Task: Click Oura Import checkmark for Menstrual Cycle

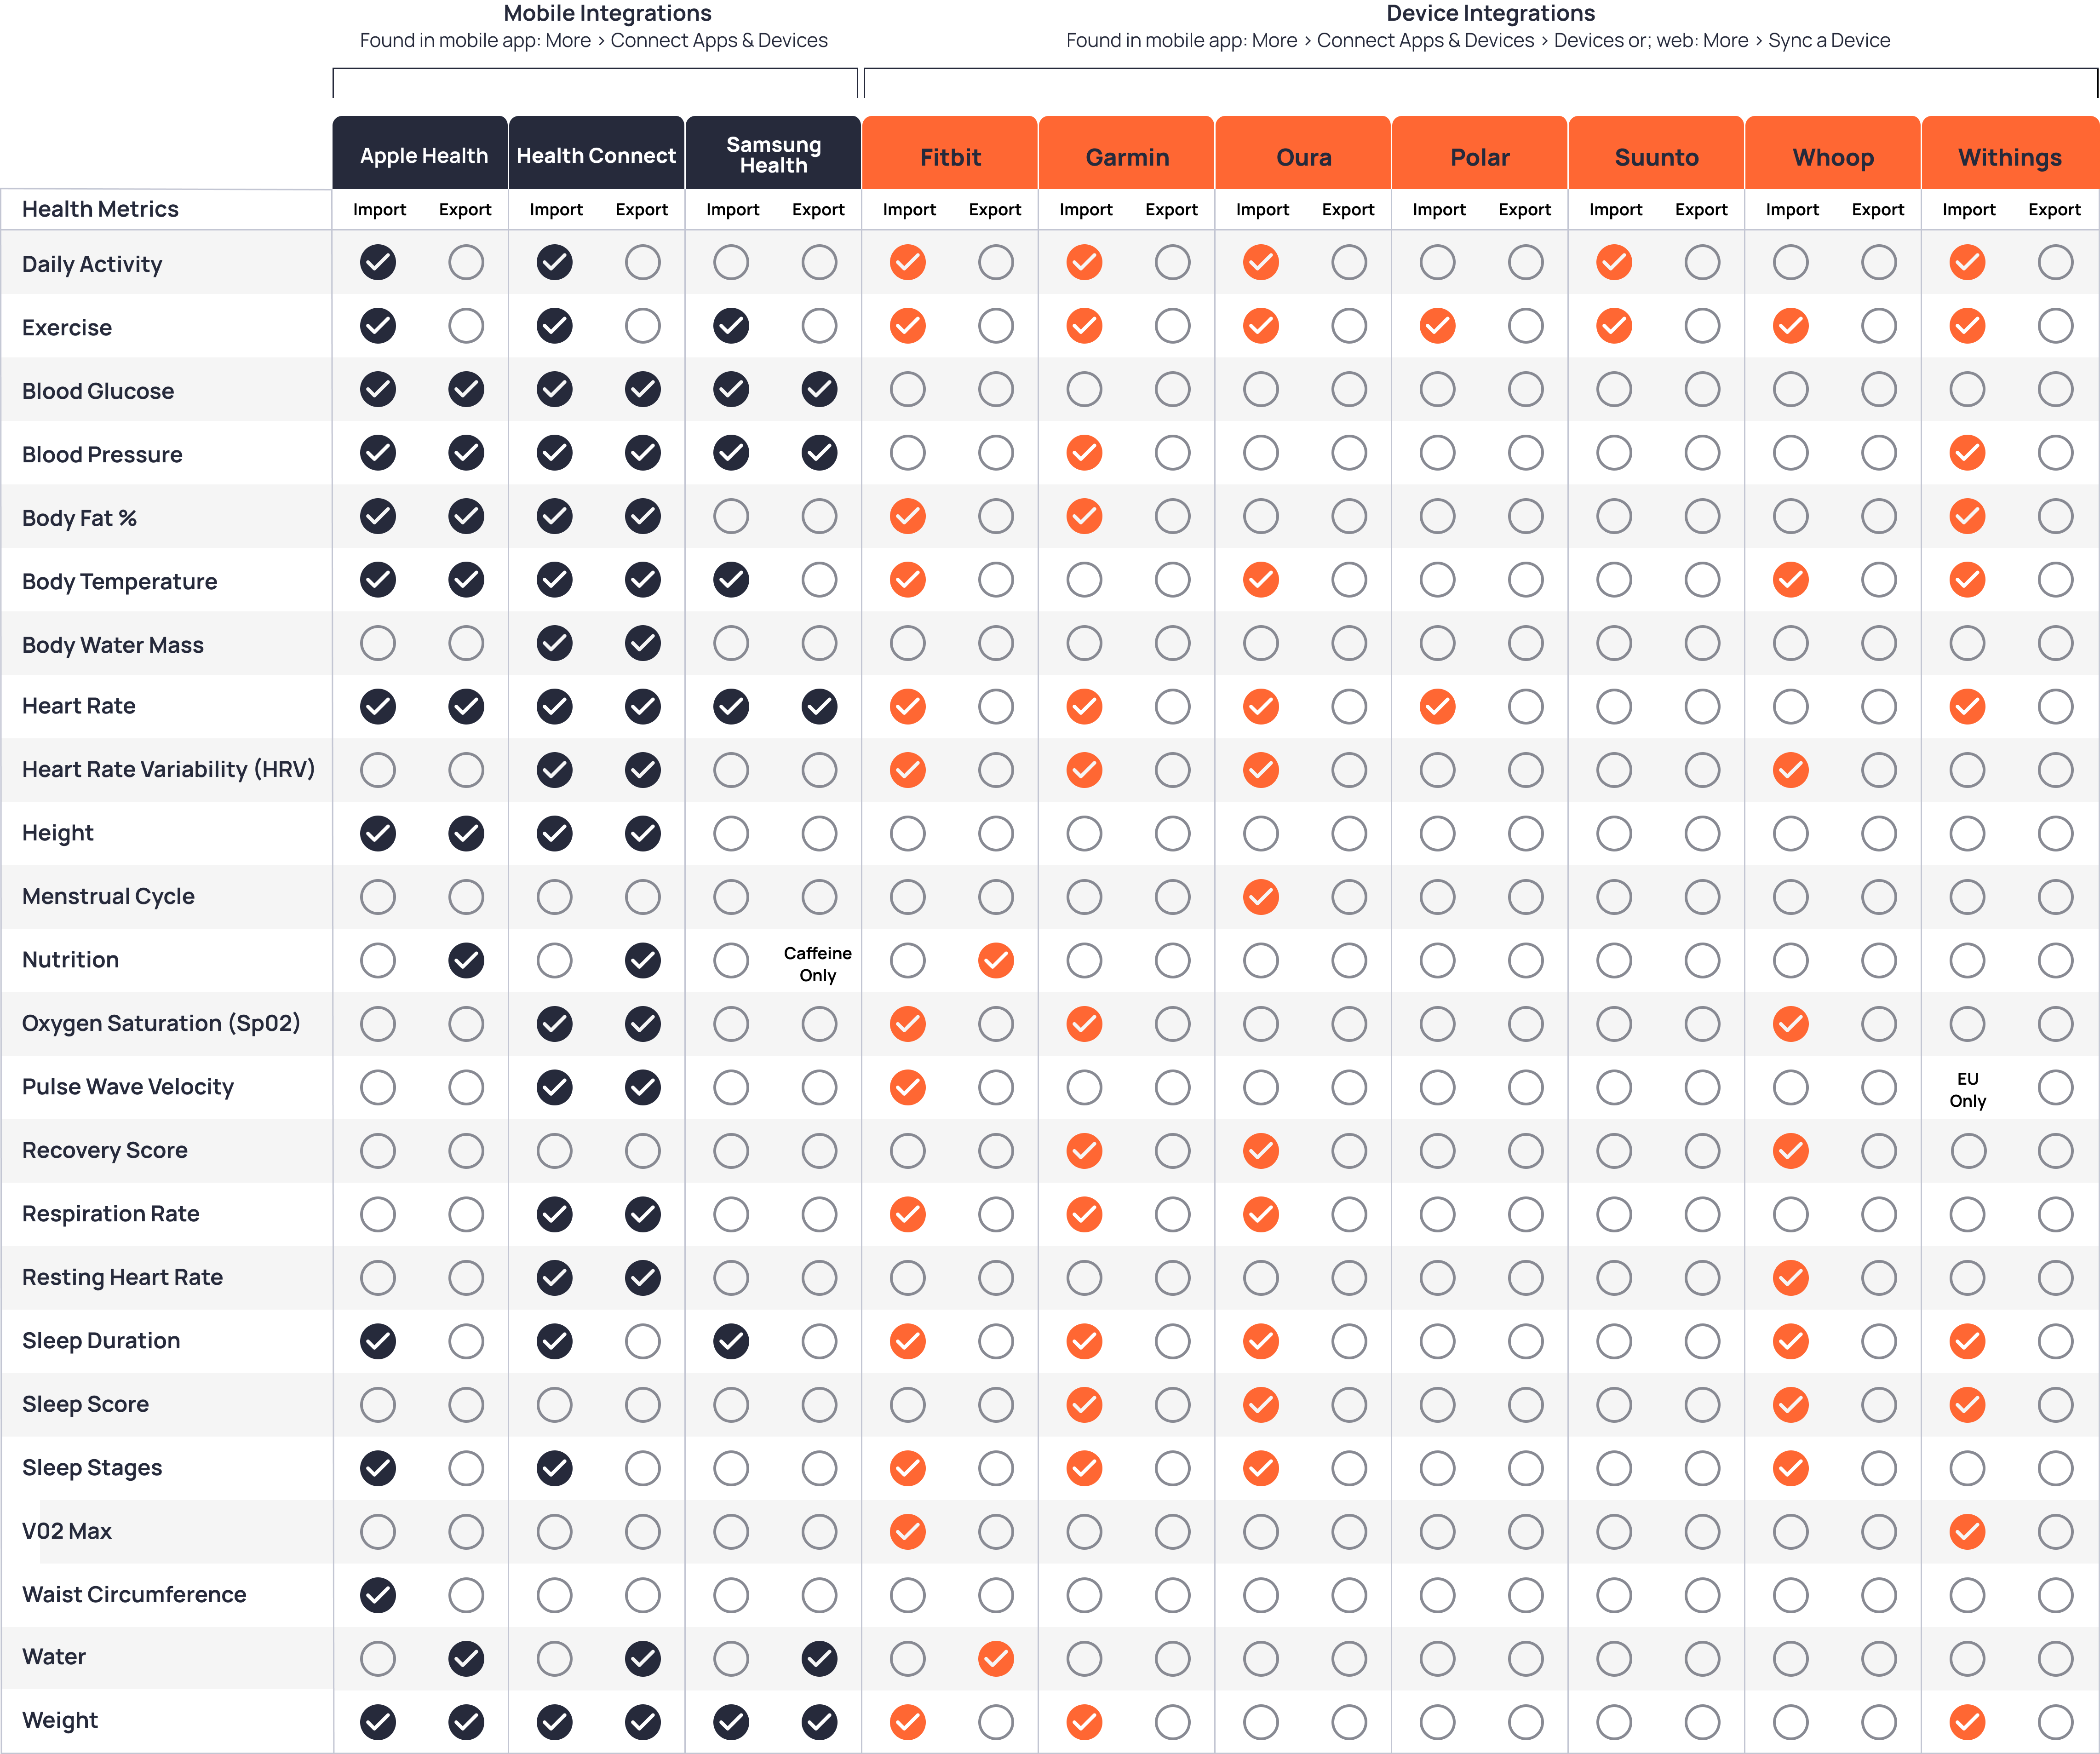Action: [1261, 897]
